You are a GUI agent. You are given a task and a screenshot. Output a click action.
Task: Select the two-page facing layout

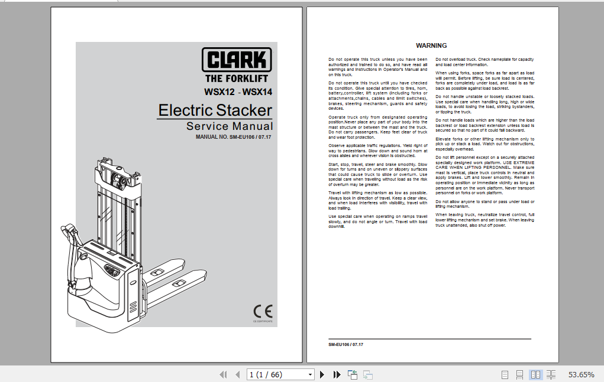[x=535, y=375]
